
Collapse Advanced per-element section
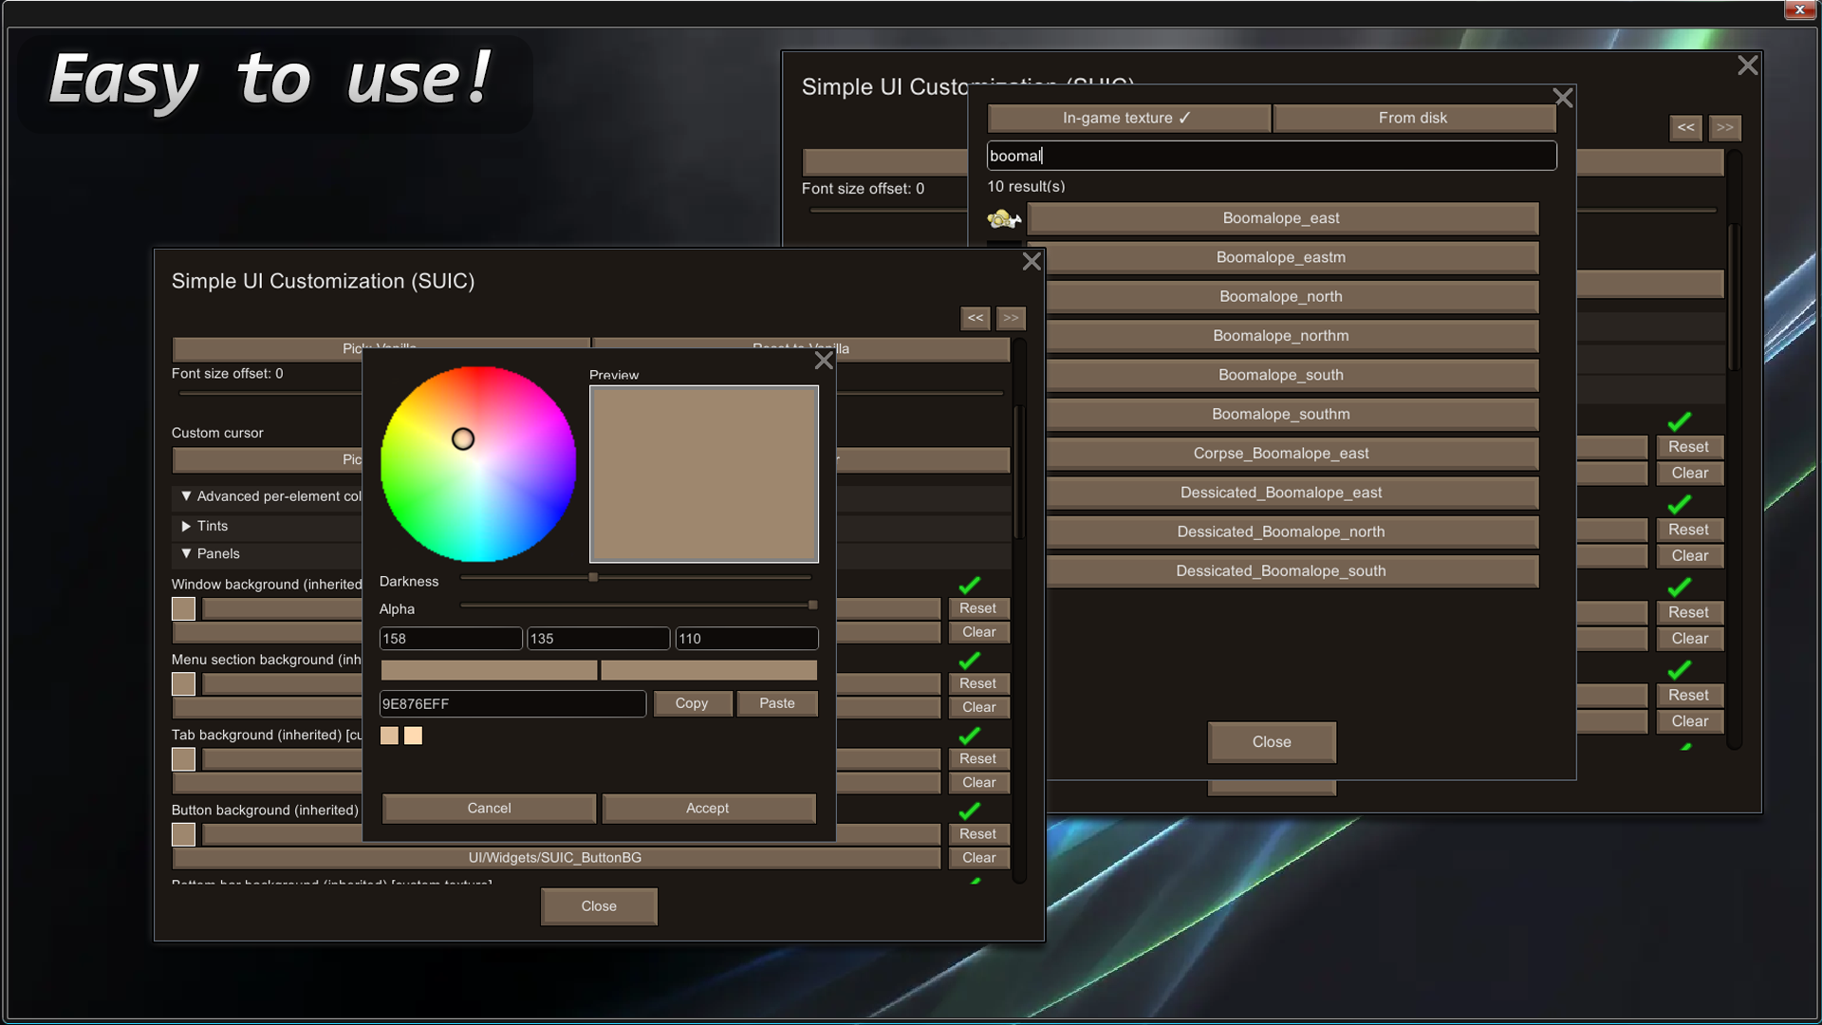pyautogui.click(x=186, y=496)
